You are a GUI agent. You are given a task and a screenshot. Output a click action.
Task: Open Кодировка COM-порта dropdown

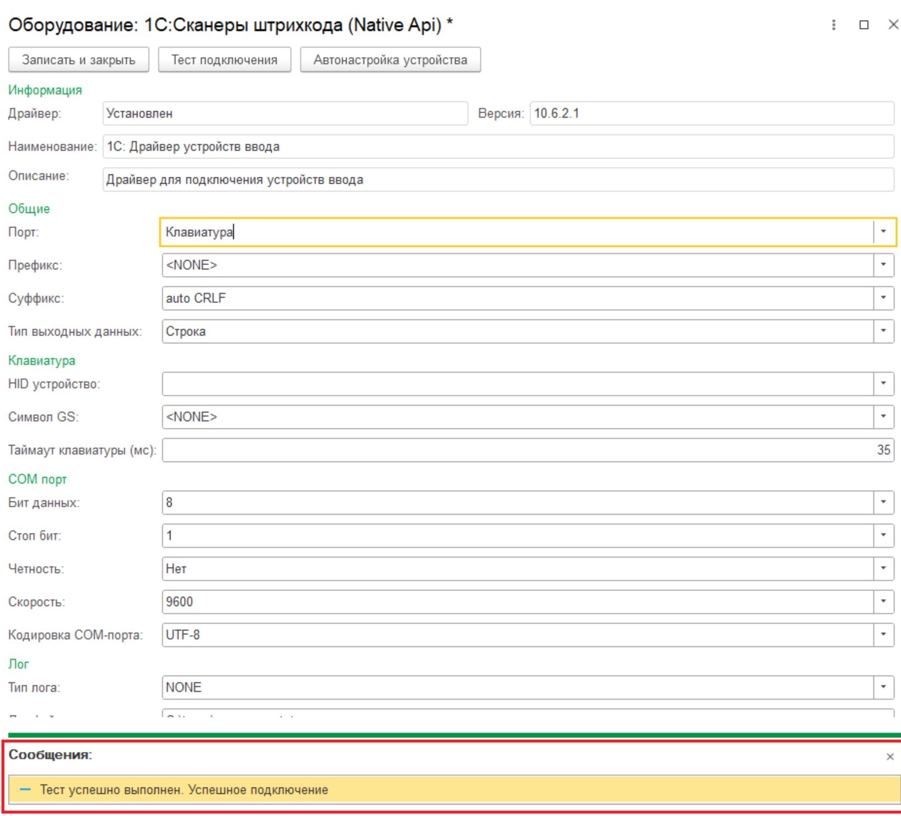(x=883, y=635)
